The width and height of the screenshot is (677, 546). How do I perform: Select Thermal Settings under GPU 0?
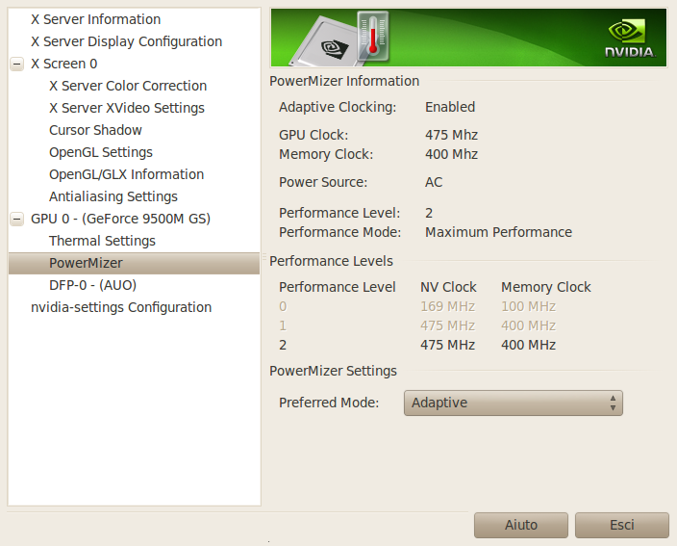[102, 241]
